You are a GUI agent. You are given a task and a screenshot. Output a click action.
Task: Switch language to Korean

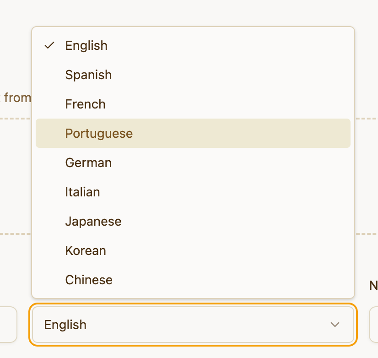point(86,250)
